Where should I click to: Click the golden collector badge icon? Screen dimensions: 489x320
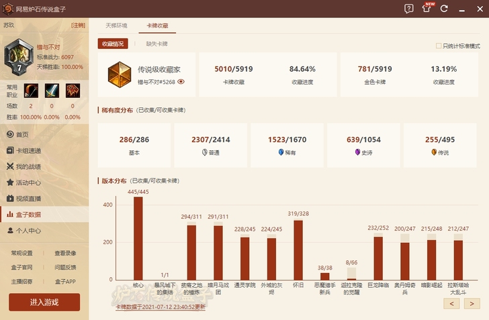[120, 74]
